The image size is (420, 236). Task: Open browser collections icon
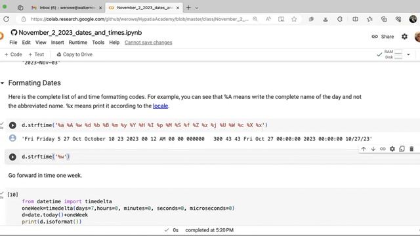(384, 19)
